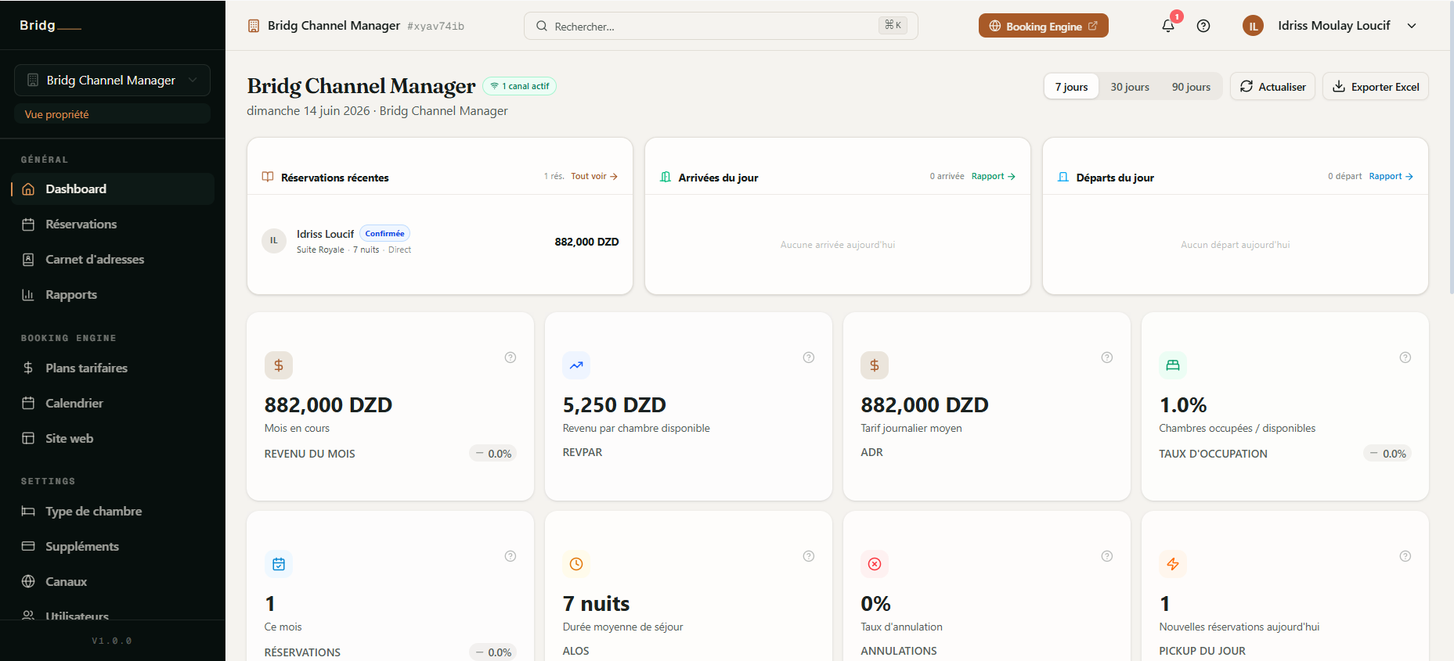
Task: Open Canaux settings
Action: point(113,582)
